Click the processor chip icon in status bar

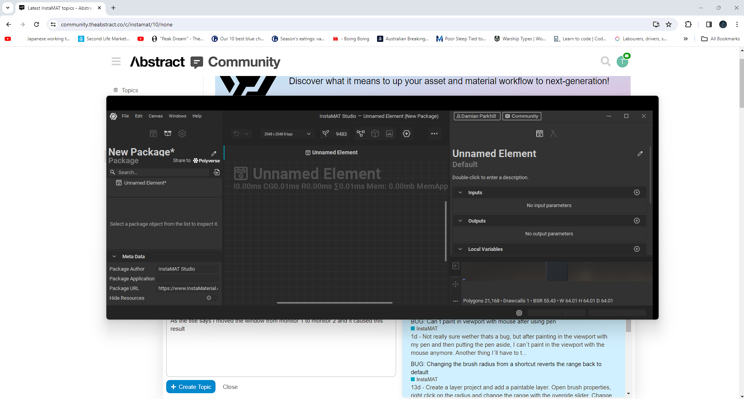point(519,313)
